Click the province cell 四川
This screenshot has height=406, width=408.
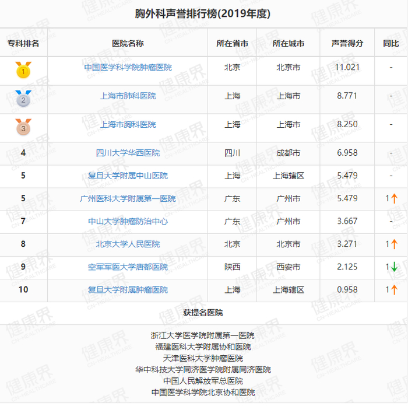pos(233,153)
